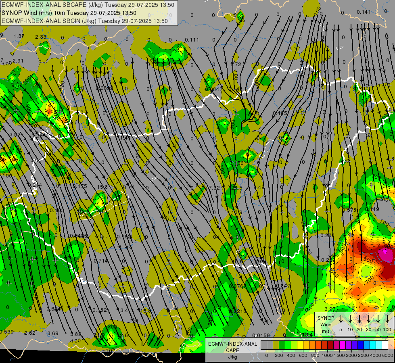Viewport: 395px width, 363px height.
Task: Click the 10 m/s wind arrow in SYNOP legend
Action: click(x=350, y=319)
